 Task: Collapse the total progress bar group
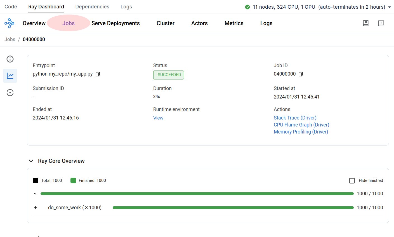coord(35,194)
